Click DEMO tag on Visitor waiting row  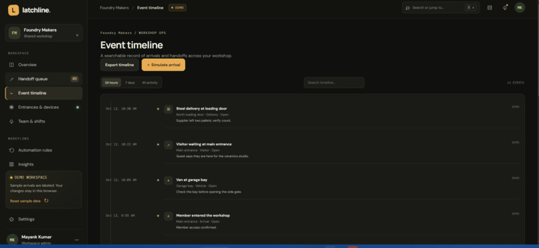pyautogui.click(x=516, y=142)
